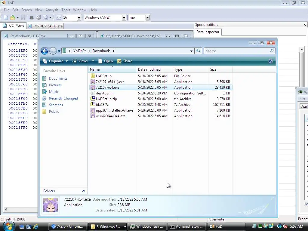Select the desktop.ini file icon
The image size is (308, 231).
93,93
